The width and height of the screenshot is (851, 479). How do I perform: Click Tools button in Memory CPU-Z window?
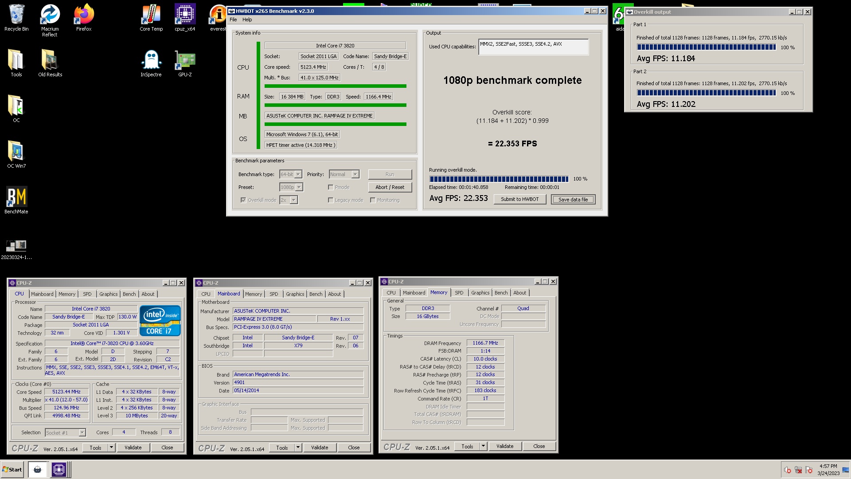pyautogui.click(x=467, y=446)
